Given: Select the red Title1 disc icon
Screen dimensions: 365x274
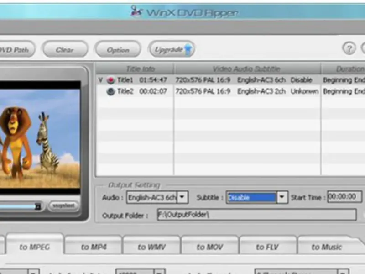Looking at the screenshot, I should [x=111, y=80].
